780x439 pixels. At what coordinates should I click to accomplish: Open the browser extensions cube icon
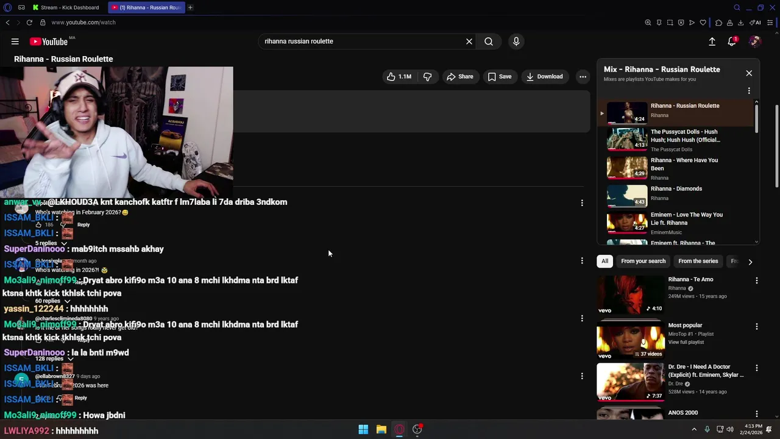(x=718, y=23)
